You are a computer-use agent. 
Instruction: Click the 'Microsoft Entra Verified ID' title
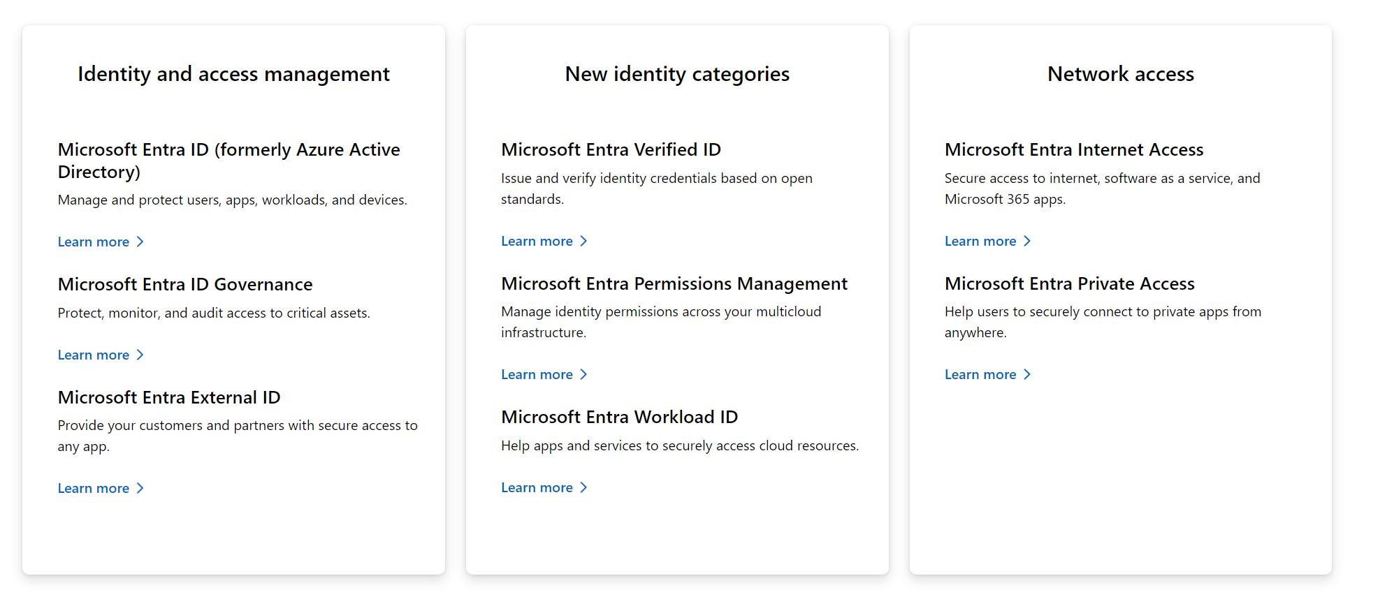[611, 149]
